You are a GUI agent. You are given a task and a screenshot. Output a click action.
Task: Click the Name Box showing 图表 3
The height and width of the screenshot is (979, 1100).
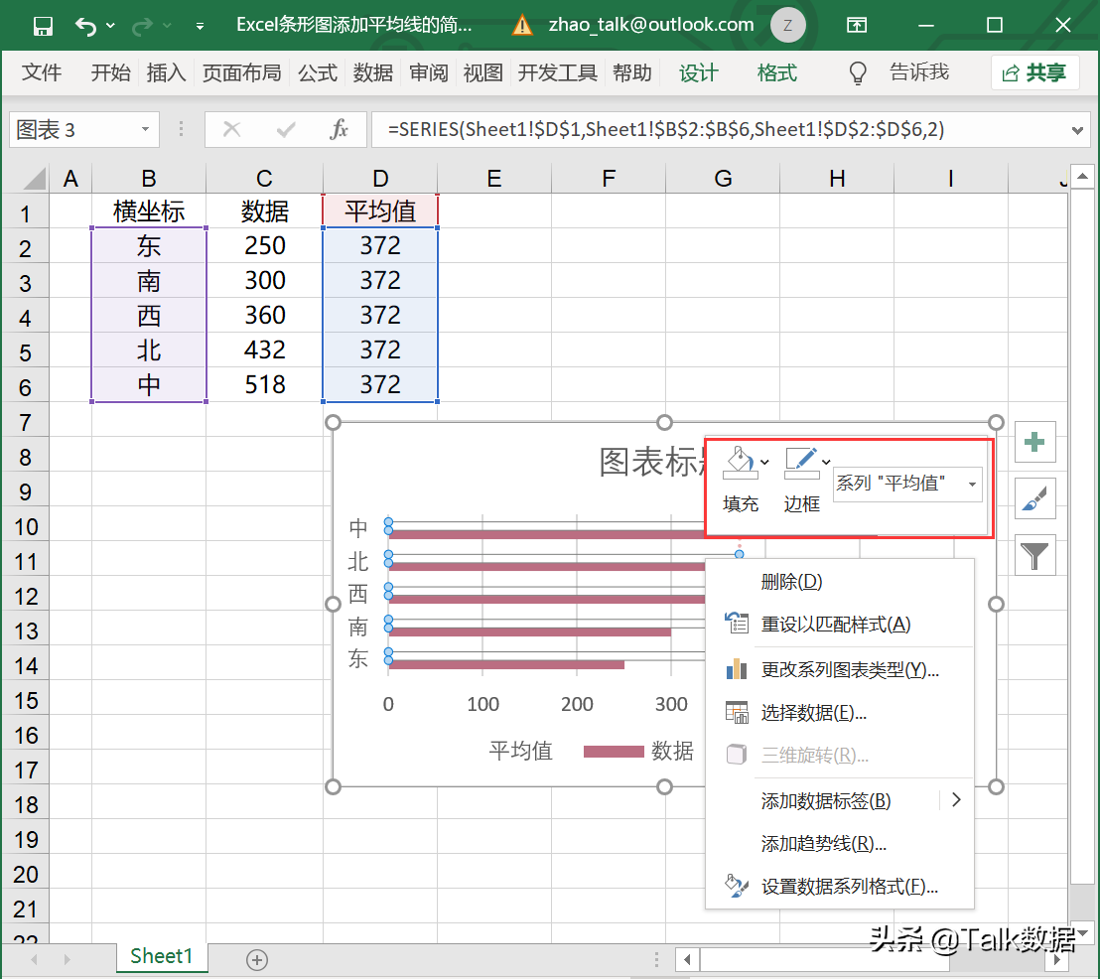tap(75, 129)
